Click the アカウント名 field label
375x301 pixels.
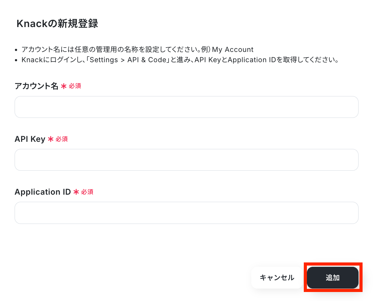pos(36,86)
